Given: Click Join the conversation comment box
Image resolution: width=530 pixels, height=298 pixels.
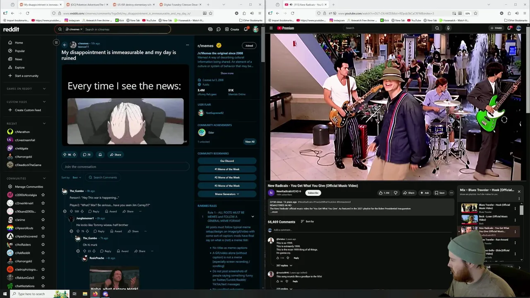Looking at the screenshot, I should coord(125,167).
